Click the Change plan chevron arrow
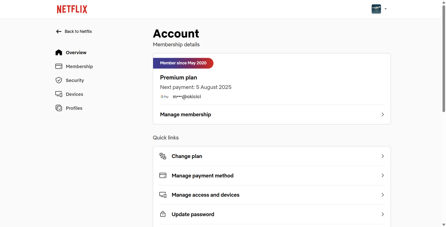This screenshot has height=227, width=446. point(382,156)
